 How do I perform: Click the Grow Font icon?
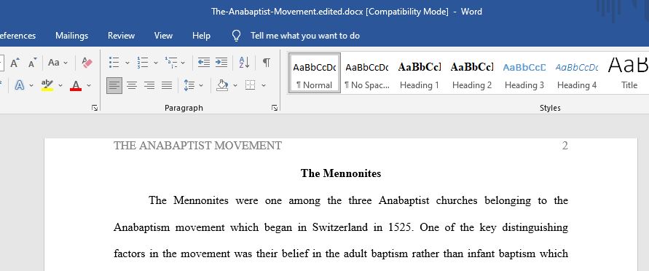tap(15, 63)
